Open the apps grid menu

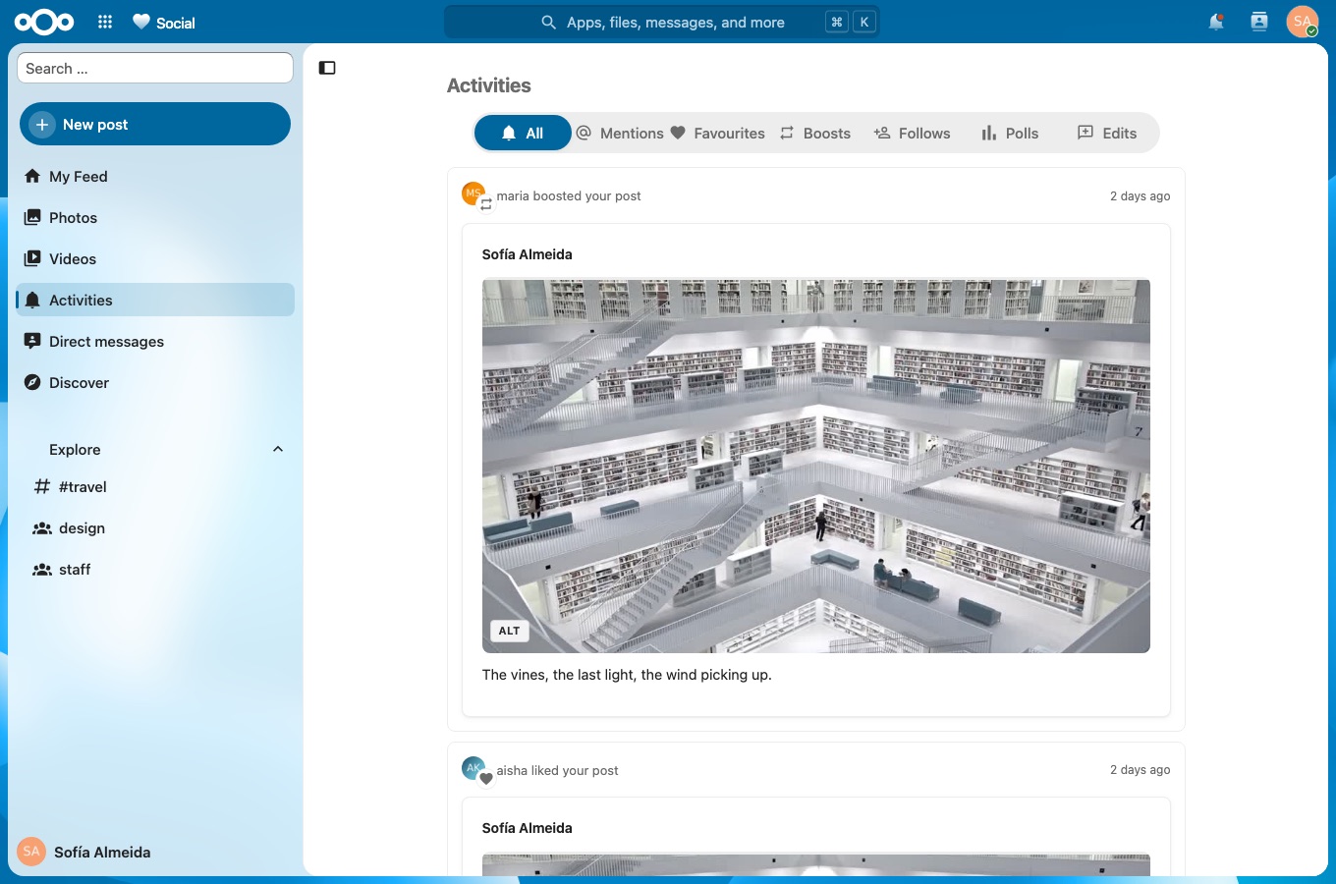[105, 22]
